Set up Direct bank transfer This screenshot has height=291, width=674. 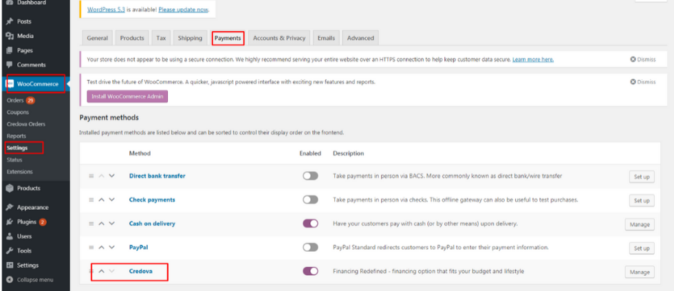pyautogui.click(x=641, y=177)
